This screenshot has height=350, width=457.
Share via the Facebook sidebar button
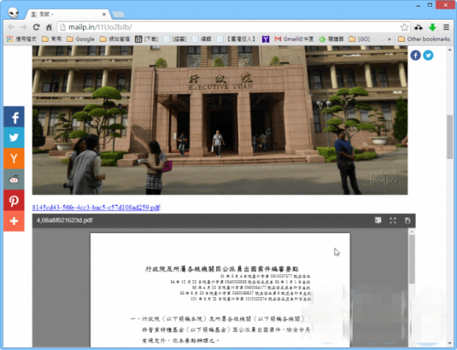(14, 117)
